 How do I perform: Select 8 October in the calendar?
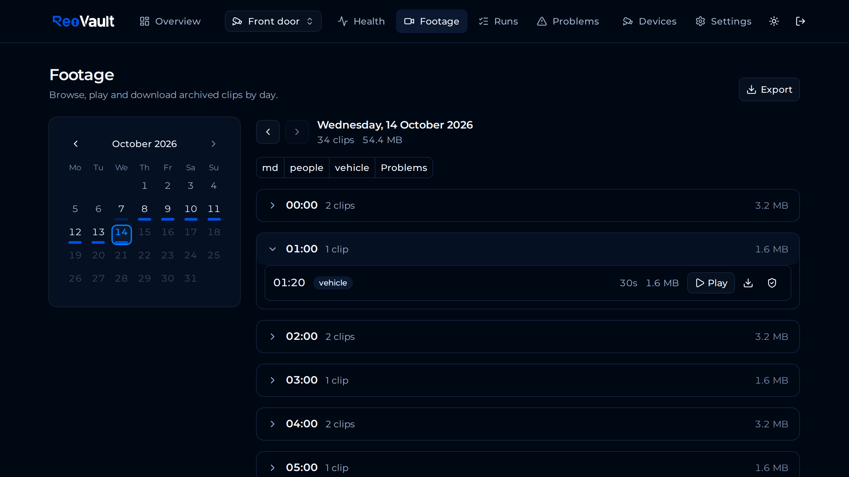(x=145, y=211)
